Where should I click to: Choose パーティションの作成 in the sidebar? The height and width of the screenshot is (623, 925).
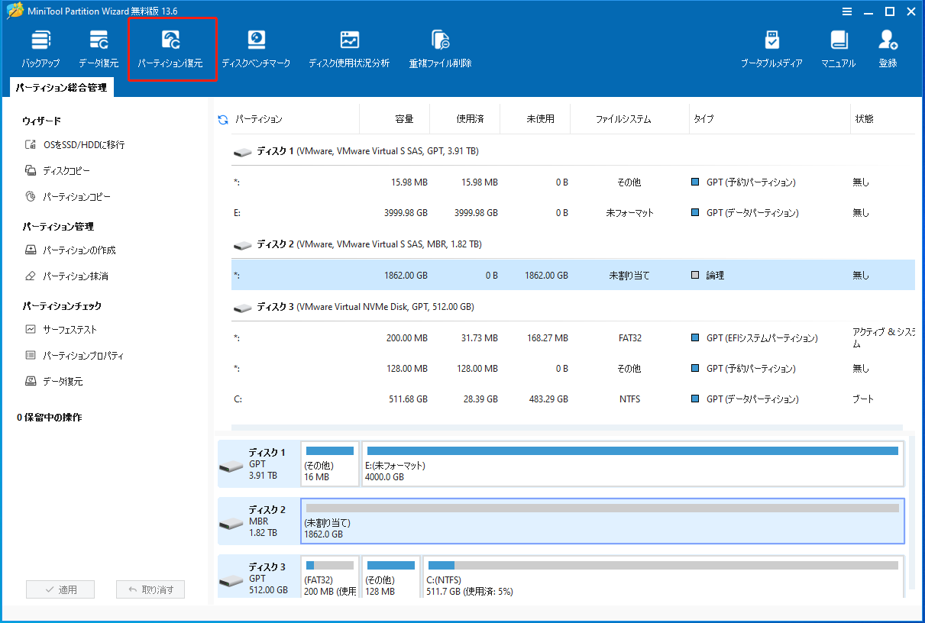coord(70,250)
